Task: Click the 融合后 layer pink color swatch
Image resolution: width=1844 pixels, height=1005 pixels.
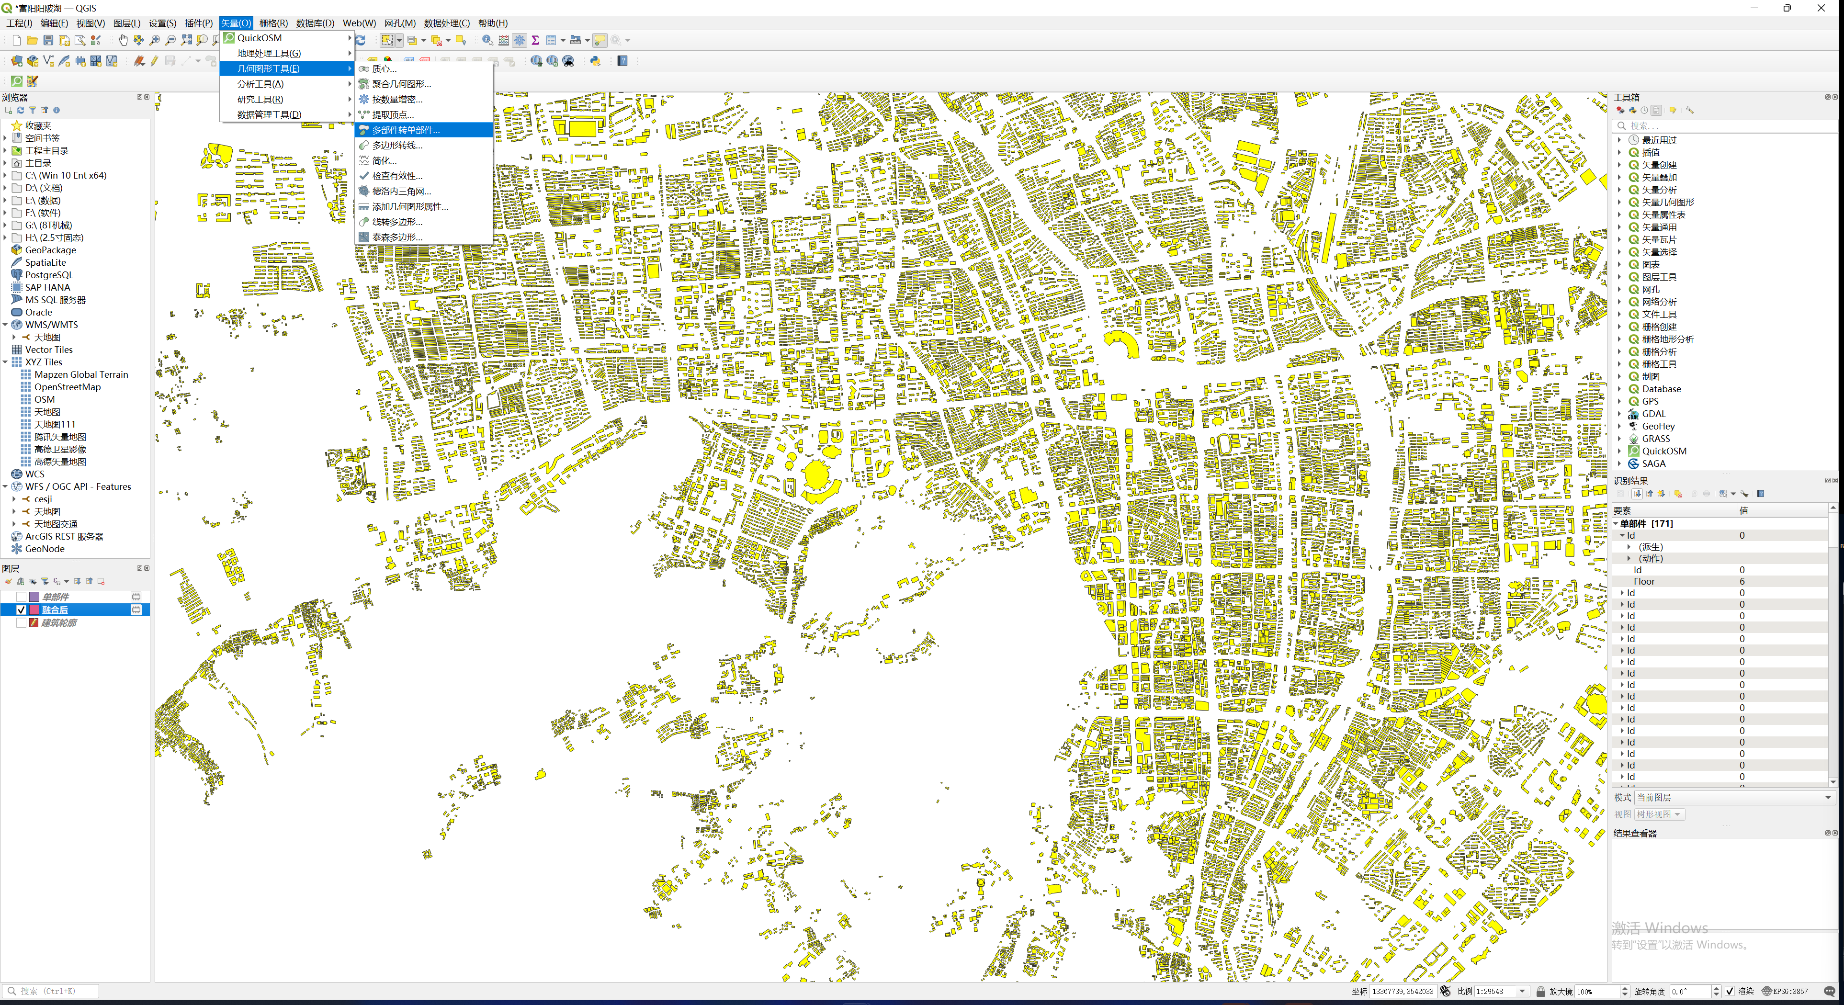Action: click(34, 610)
